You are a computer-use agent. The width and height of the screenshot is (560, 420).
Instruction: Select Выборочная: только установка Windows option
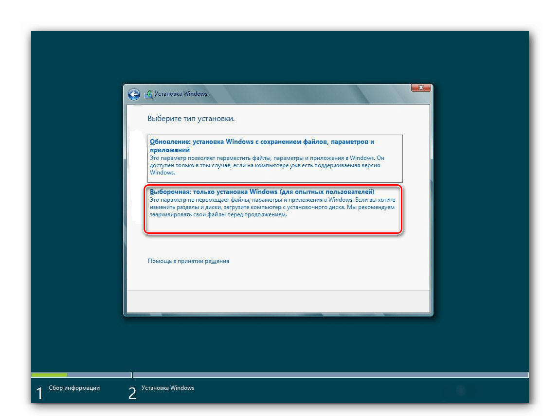point(273,210)
